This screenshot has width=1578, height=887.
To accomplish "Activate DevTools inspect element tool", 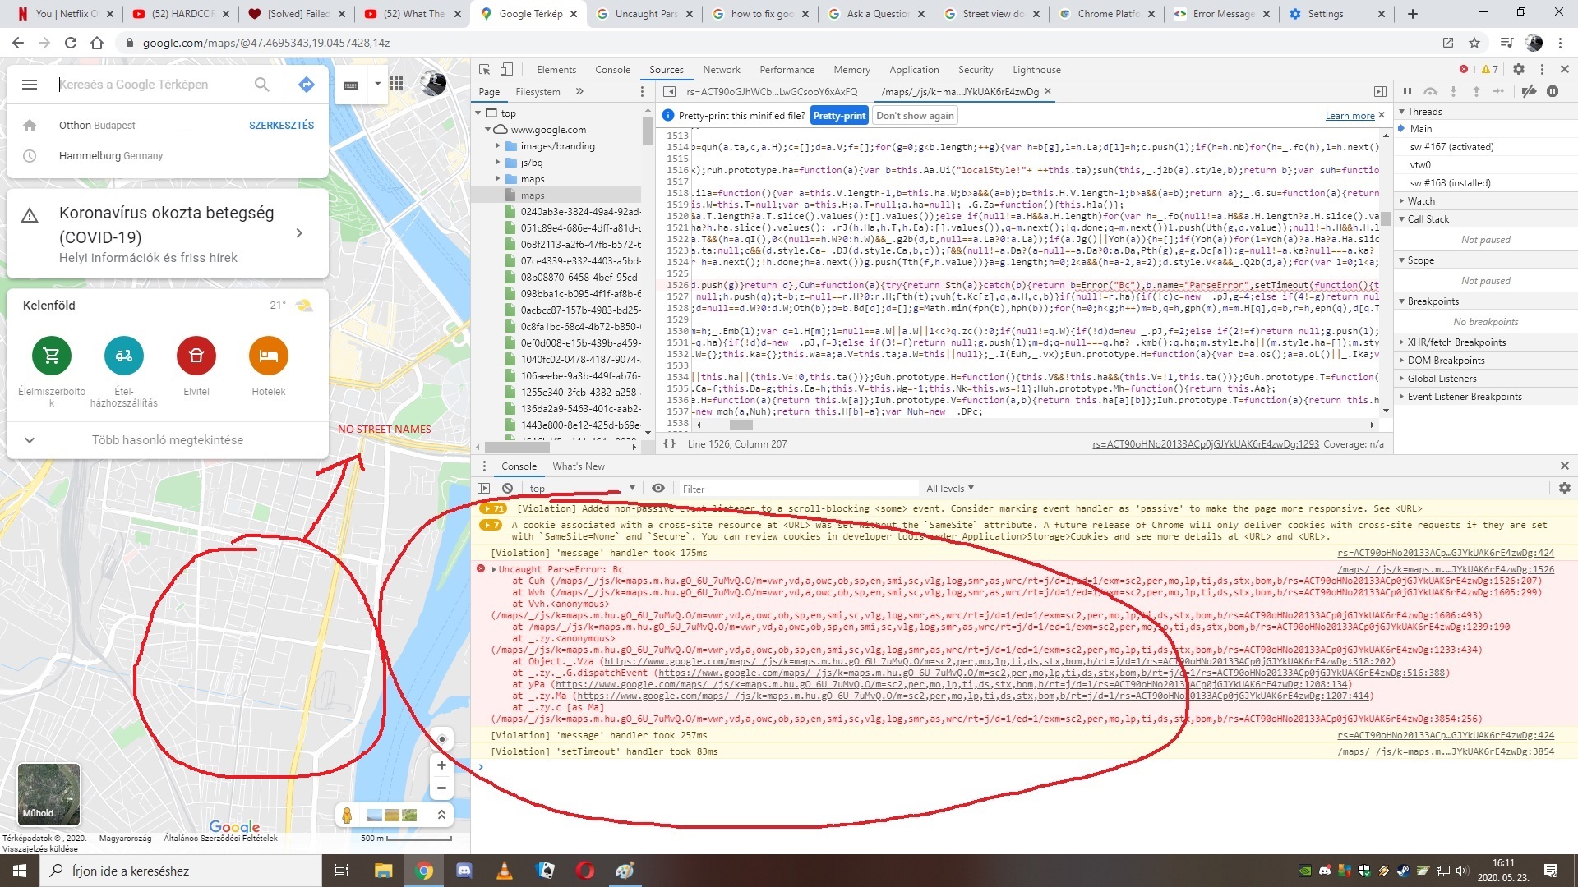I will 485,70.
